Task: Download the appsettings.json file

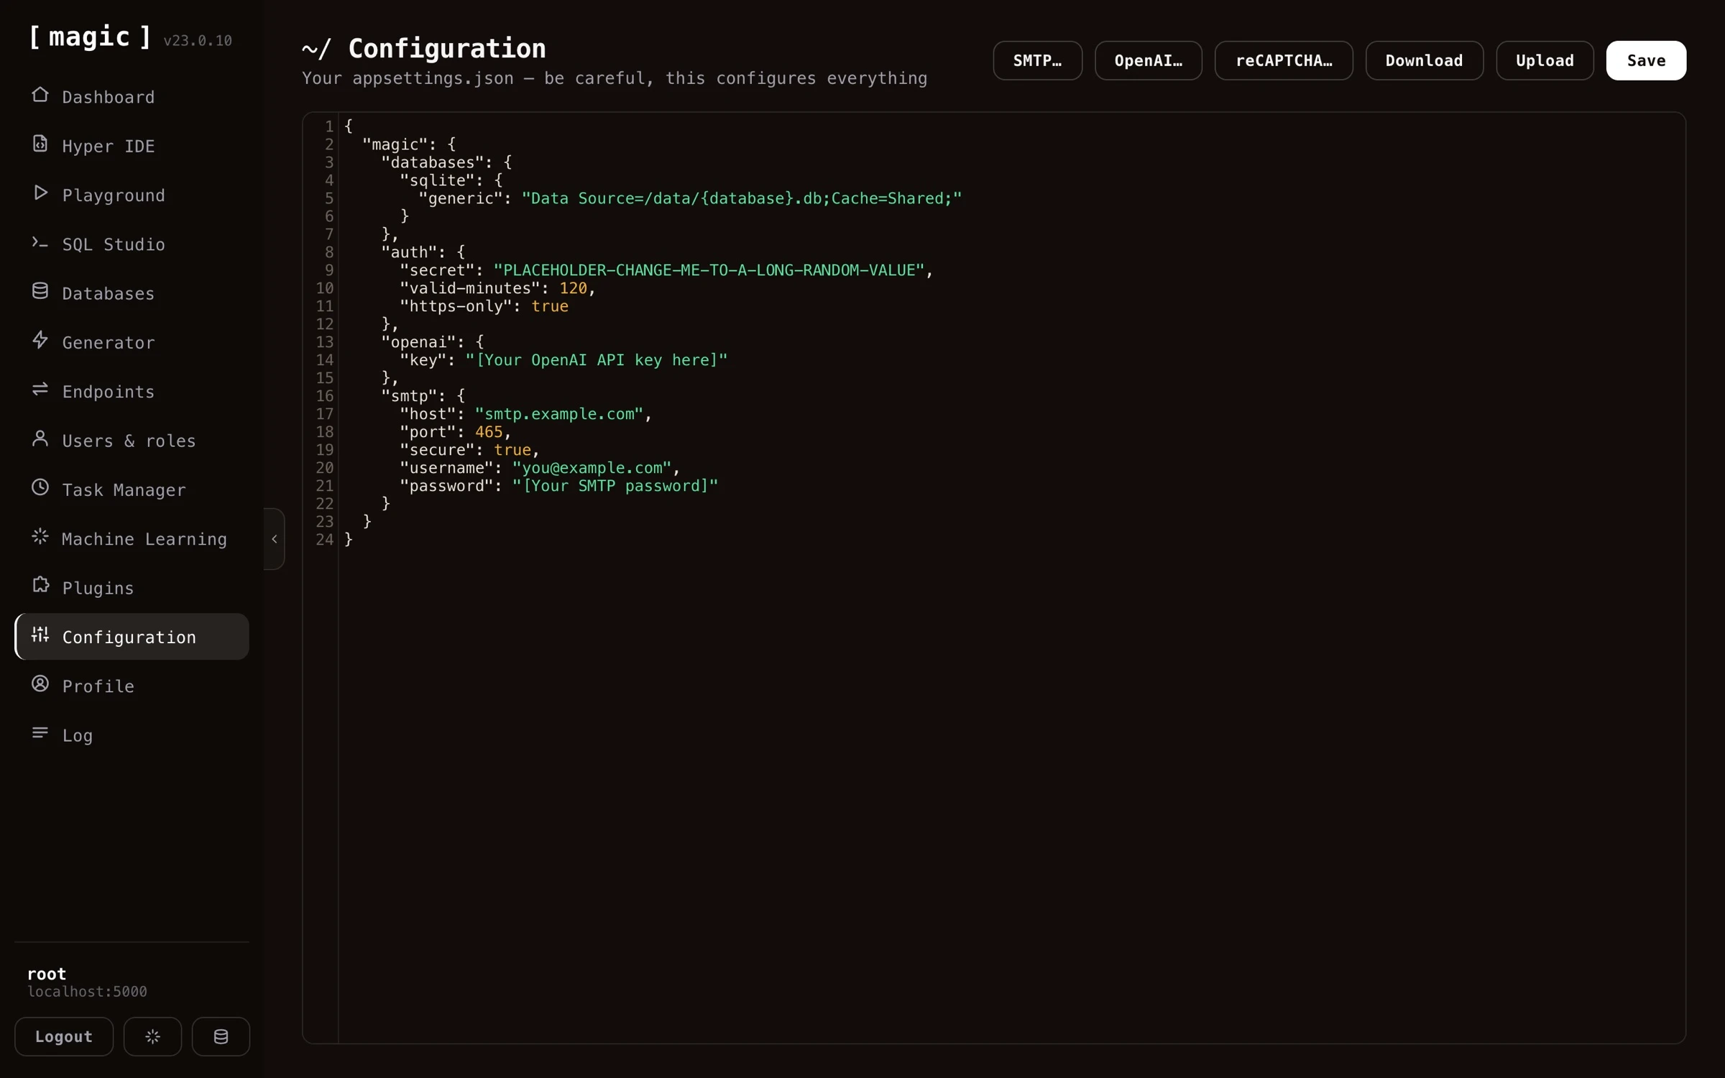Action: coord(1424,60)
